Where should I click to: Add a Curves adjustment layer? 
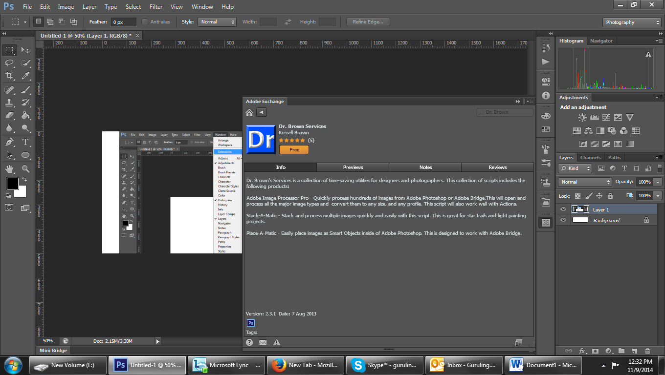(x=606, y=117)
